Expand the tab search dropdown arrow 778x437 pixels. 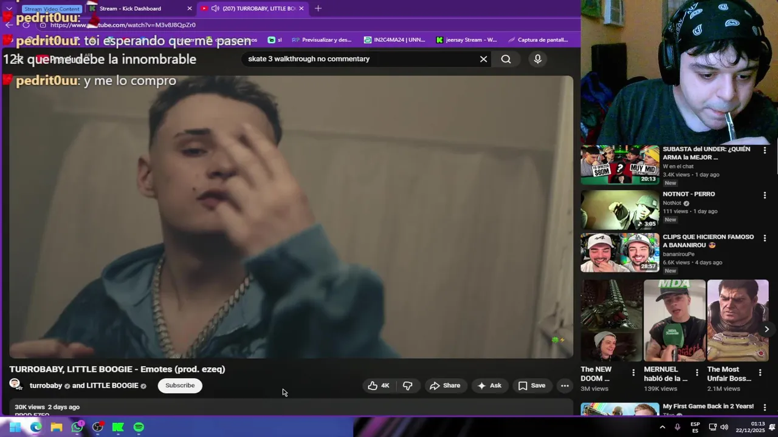(9, 8)
